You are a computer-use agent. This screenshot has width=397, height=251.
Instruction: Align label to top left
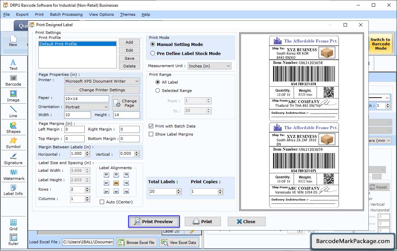point(106,175)
